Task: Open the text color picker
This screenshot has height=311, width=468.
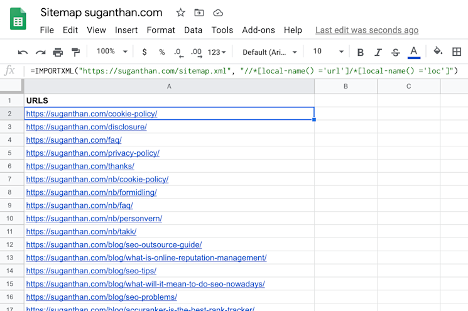Action: tap(414, 53)
